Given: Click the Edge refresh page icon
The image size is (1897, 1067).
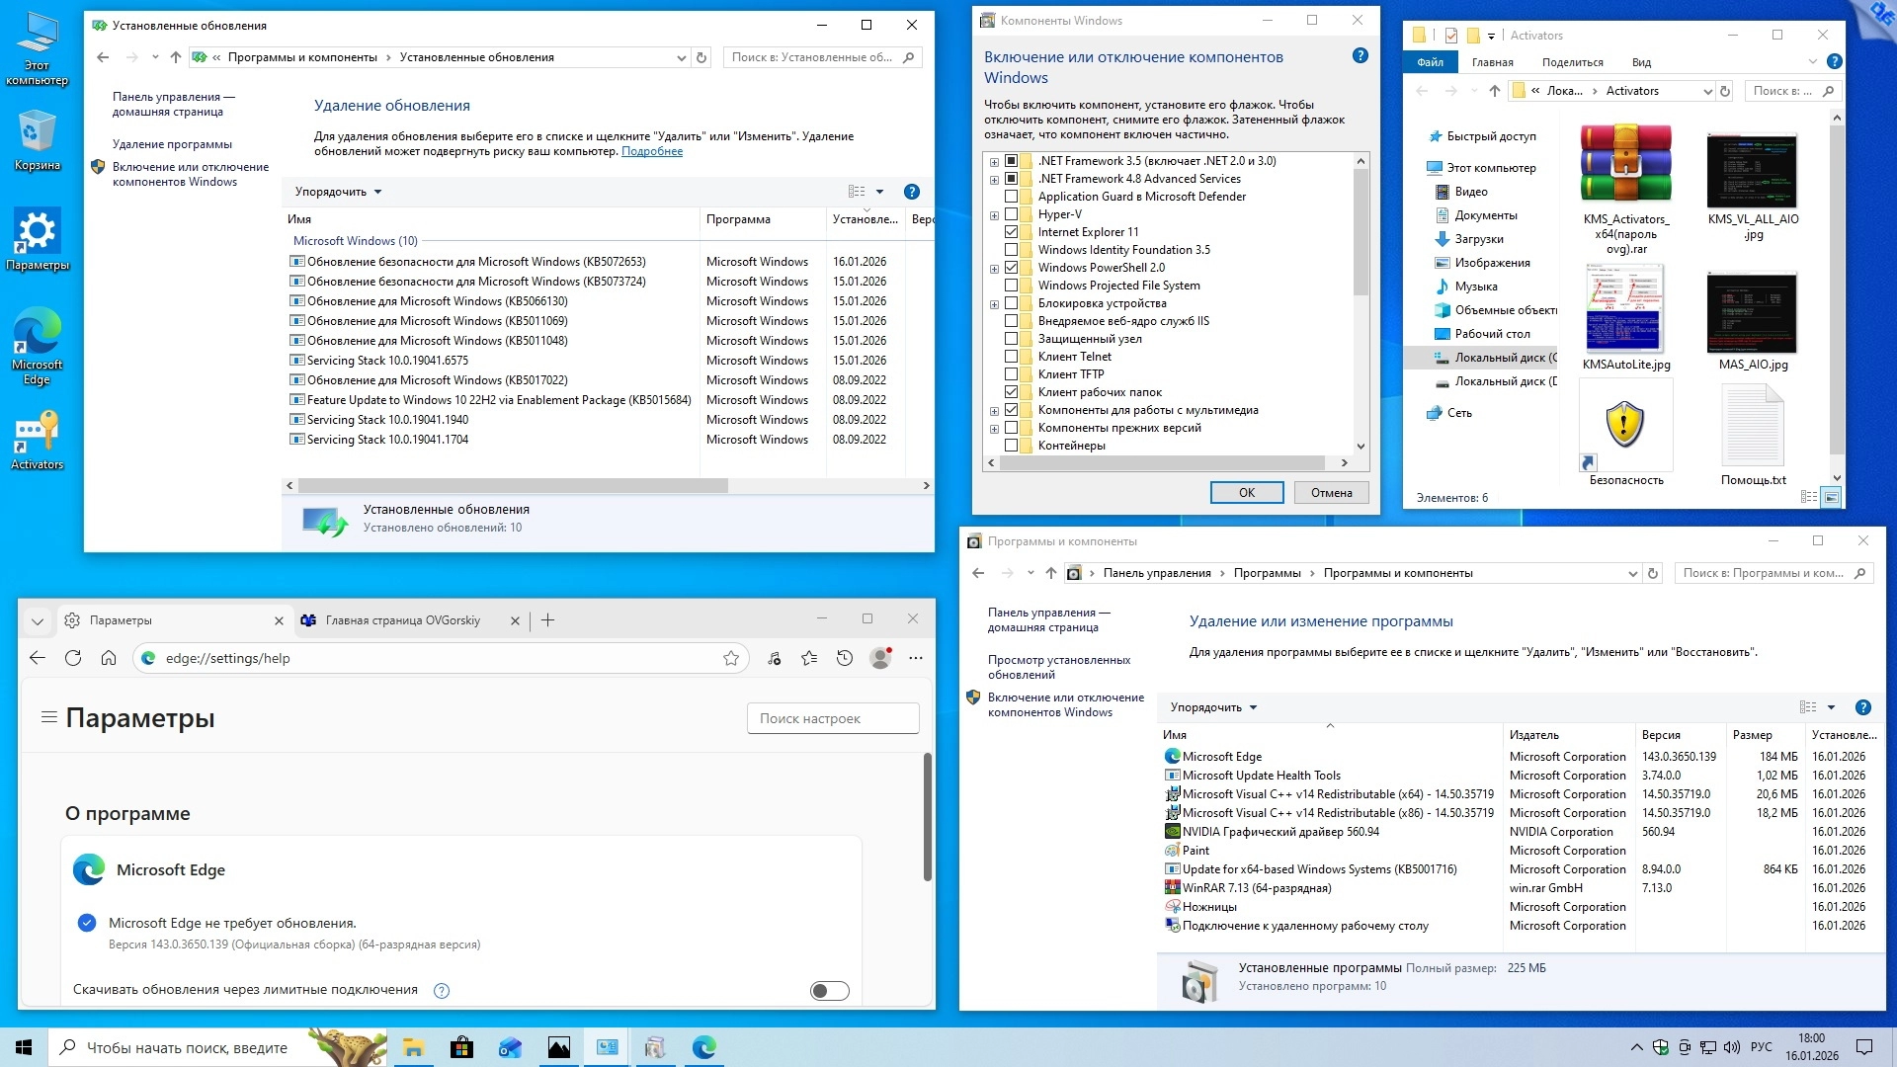Looking at the screenshot, I should [73, 658].
